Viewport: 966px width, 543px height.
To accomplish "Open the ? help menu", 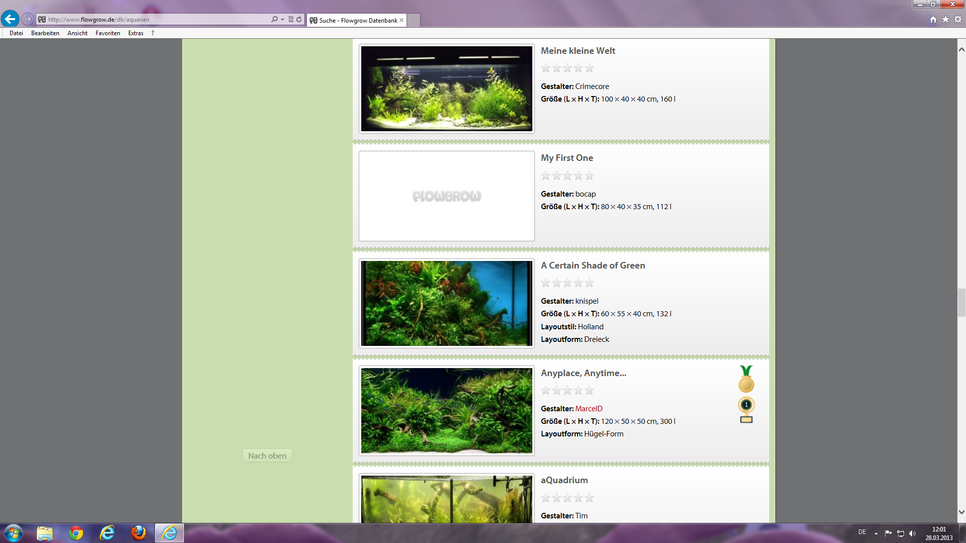I will (x=152, y=33).
